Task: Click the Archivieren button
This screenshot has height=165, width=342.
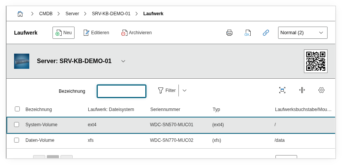Action: (x=137, y=33)
